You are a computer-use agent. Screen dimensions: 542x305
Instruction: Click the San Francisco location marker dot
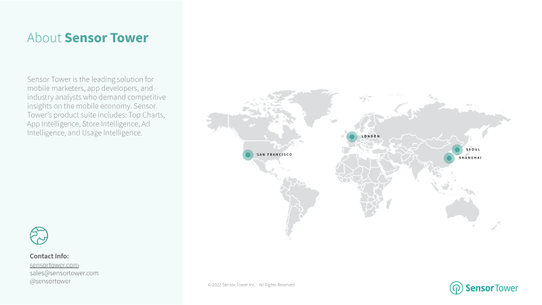[x=248, y=155]
